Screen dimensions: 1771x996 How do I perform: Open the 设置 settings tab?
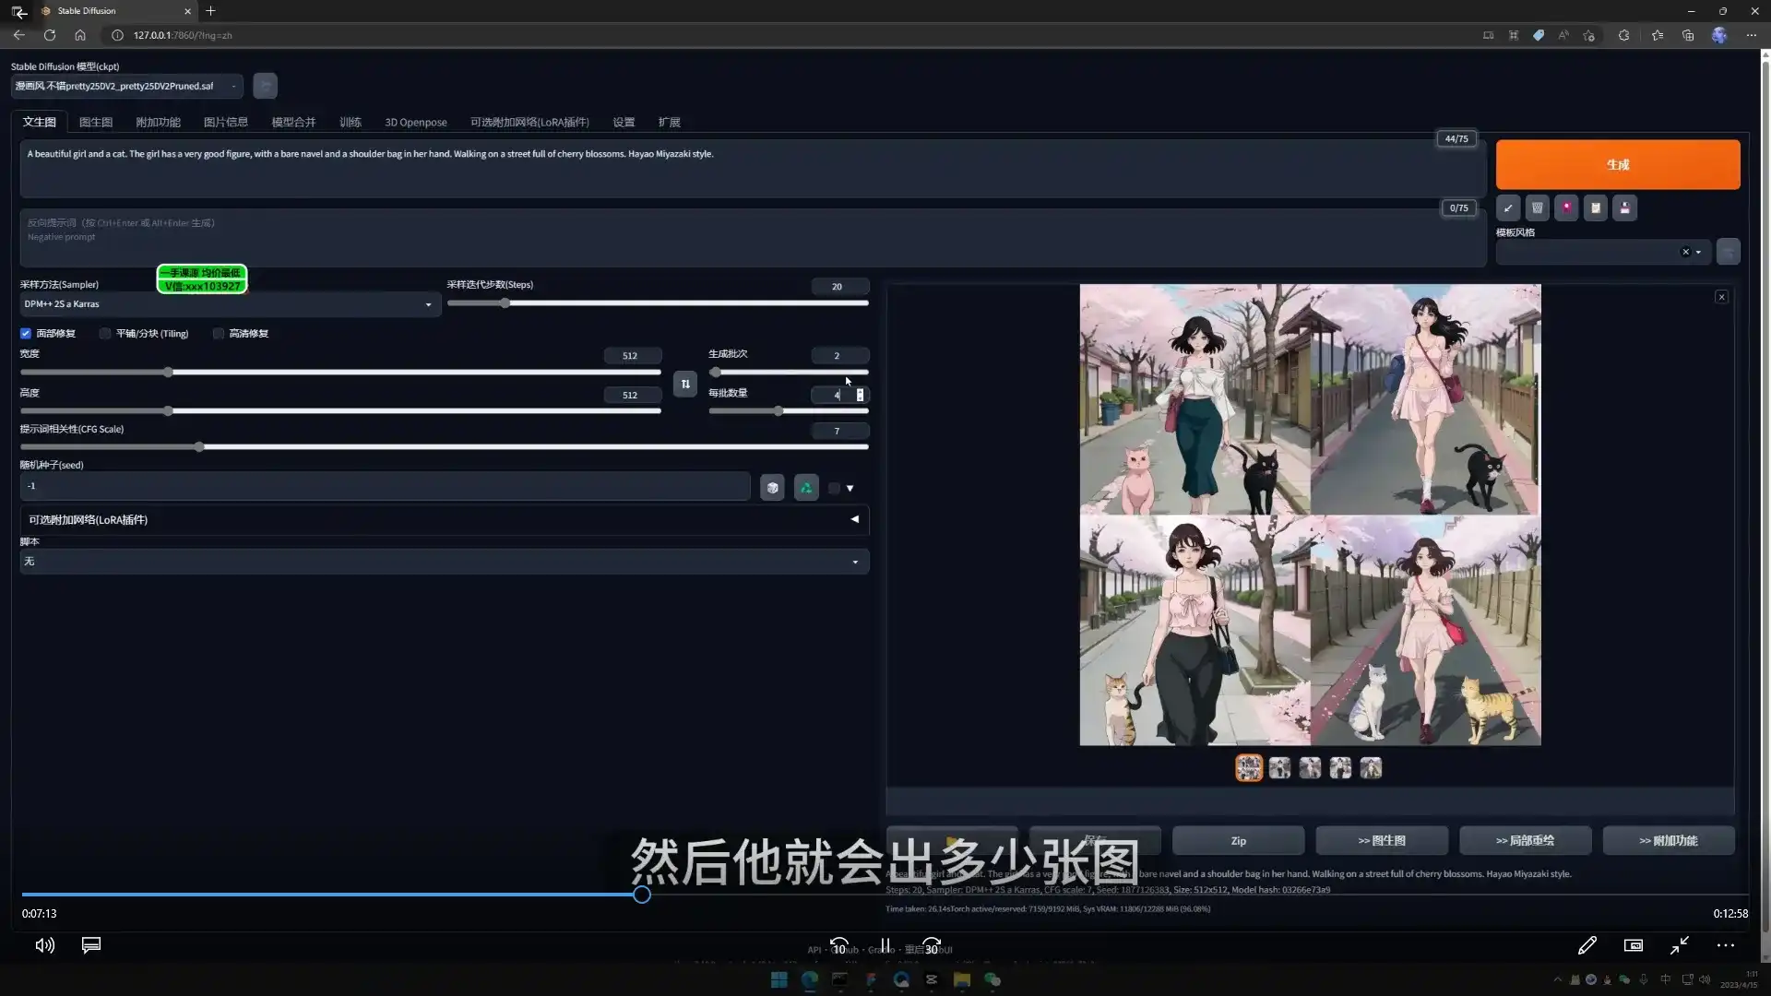624,121
